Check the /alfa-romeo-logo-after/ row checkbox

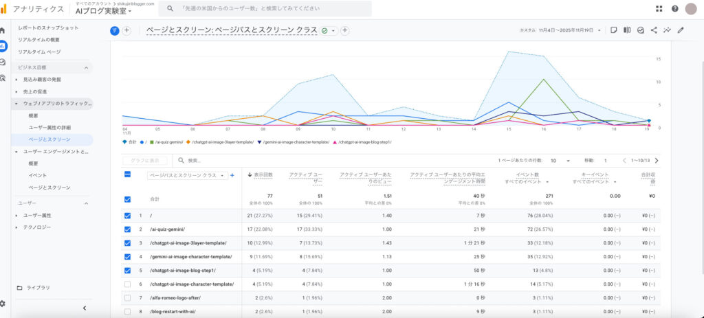click(128, 297)
